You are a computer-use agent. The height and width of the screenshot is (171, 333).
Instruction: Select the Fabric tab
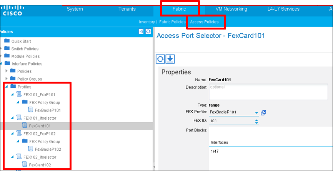point(180,9)
